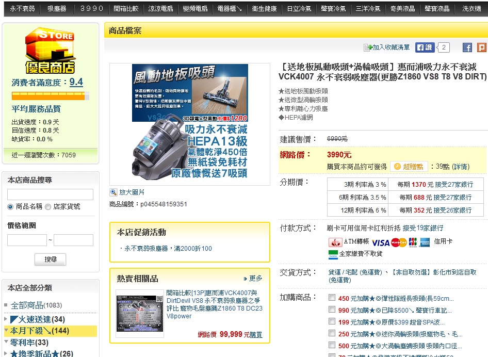Select the 店家貨號 radio button

pyautogui.click(x=48, y=207)
